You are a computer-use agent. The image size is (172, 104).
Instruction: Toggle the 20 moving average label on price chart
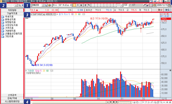76,14
